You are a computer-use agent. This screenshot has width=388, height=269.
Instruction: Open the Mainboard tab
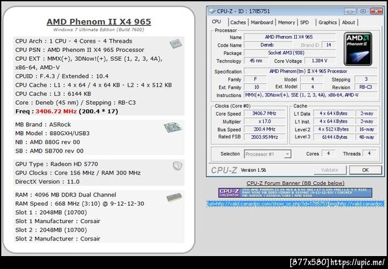(262, 22)
